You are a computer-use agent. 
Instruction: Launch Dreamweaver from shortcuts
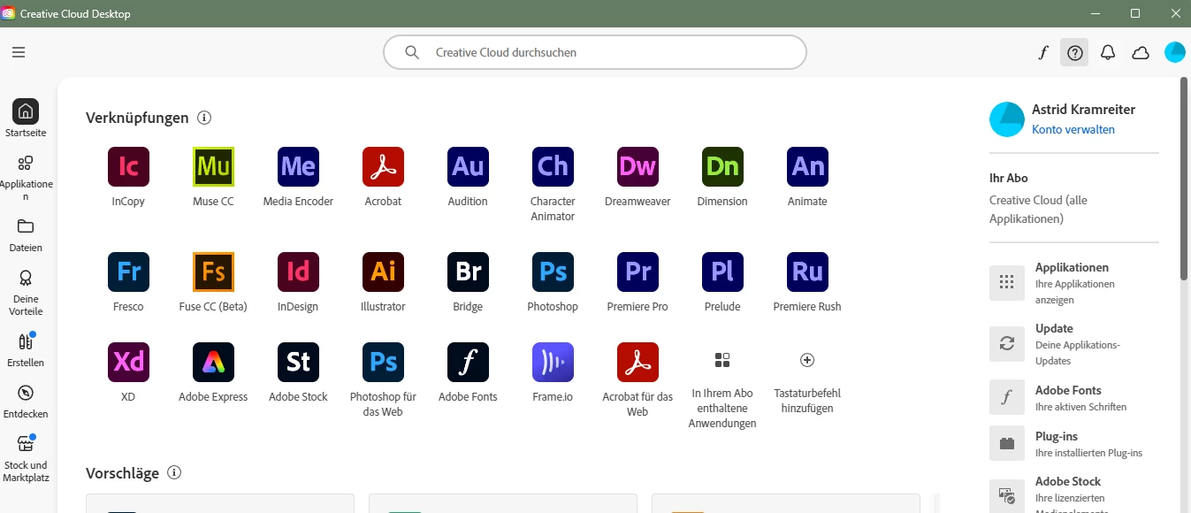coord(637,166)
